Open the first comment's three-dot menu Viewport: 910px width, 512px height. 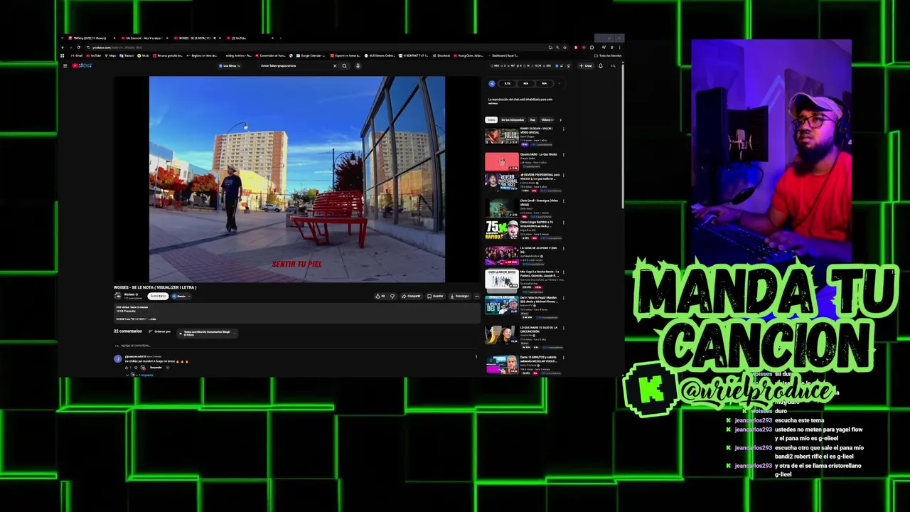pos(476,356)
